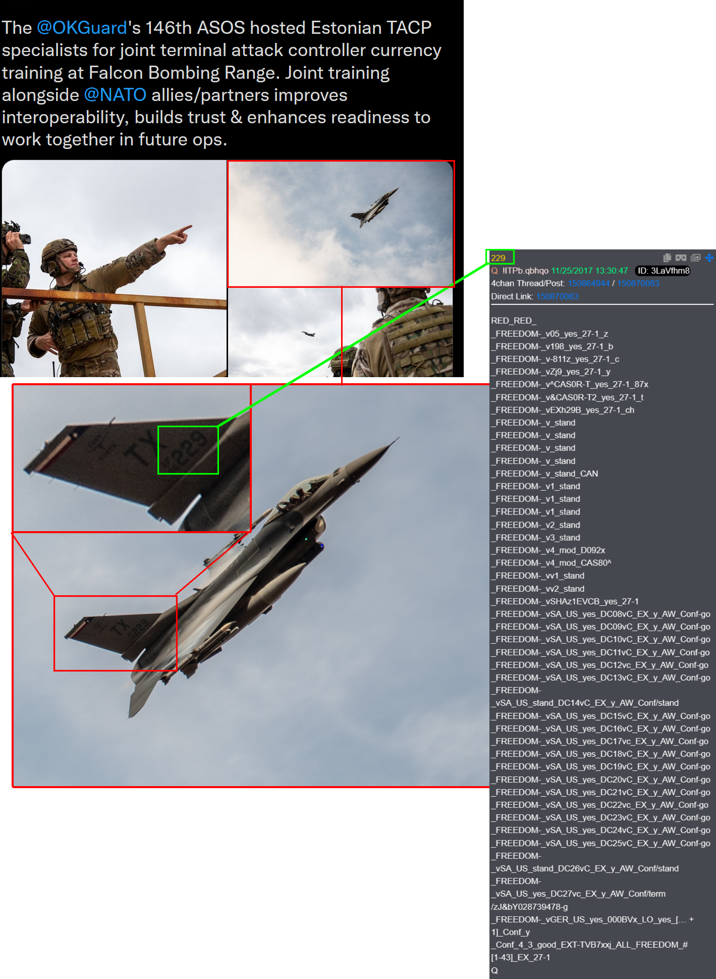Click the line containing DC24vC
Viewport: 716px width, 979px height.
click(600, 830)
